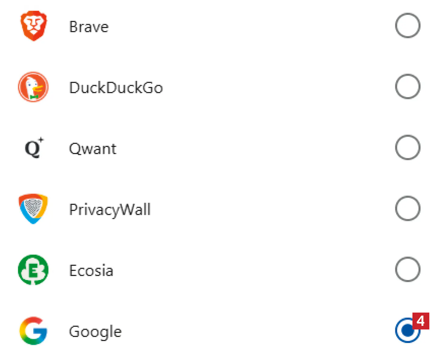439x353 pixels.
Task: Click the Qwant Q logo icon
Action: 34,148
